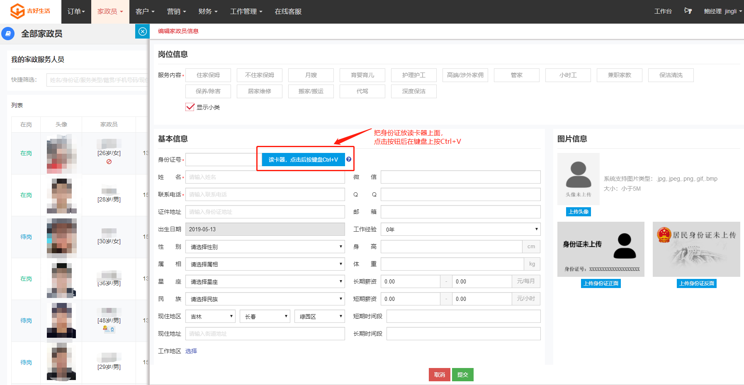Image resolution: width=744 pixels, height=385 pixels.
Task: Select service type 小时工
Action: click(x=568, y=75)
